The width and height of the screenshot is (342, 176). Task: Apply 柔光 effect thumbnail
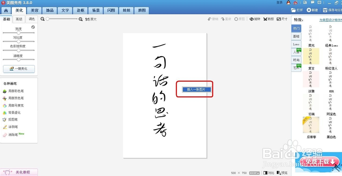tap(311, 34)
